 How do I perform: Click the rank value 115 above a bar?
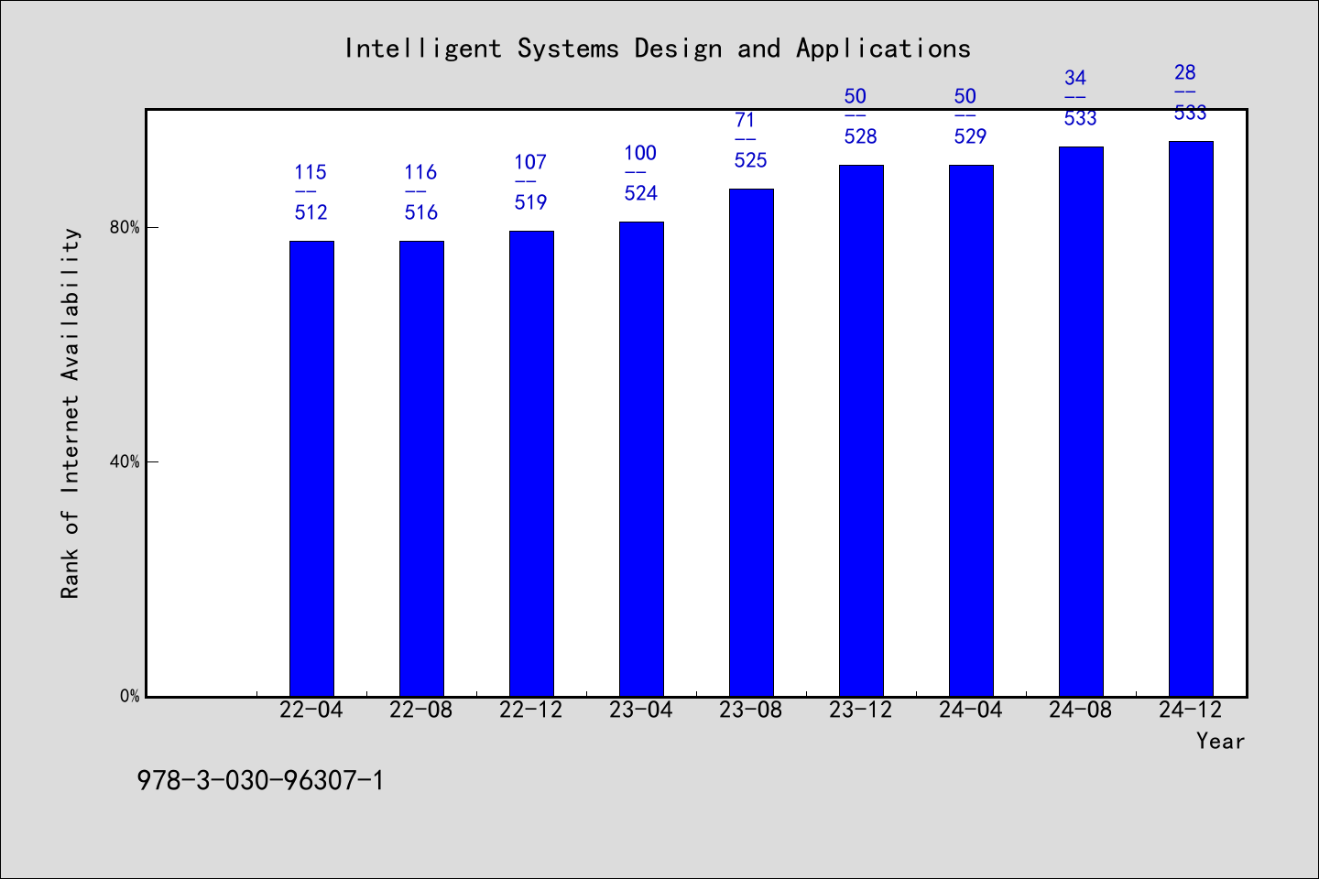(x=311, y=172)
